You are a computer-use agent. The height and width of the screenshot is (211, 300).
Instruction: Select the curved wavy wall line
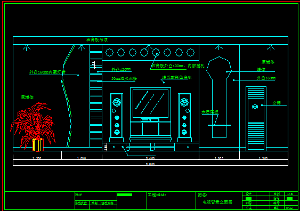[68, 96]
